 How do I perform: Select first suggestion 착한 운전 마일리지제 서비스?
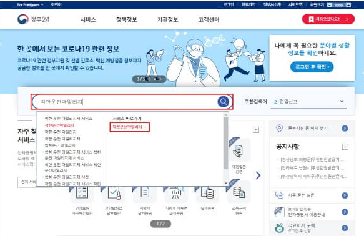69,119
